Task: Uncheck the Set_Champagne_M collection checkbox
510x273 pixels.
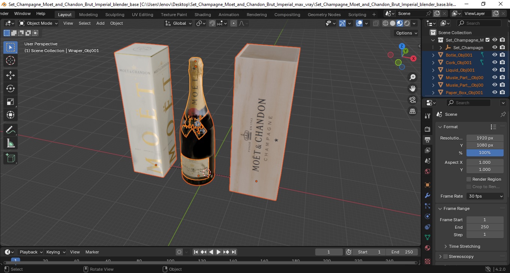Action: pos(487,40)
